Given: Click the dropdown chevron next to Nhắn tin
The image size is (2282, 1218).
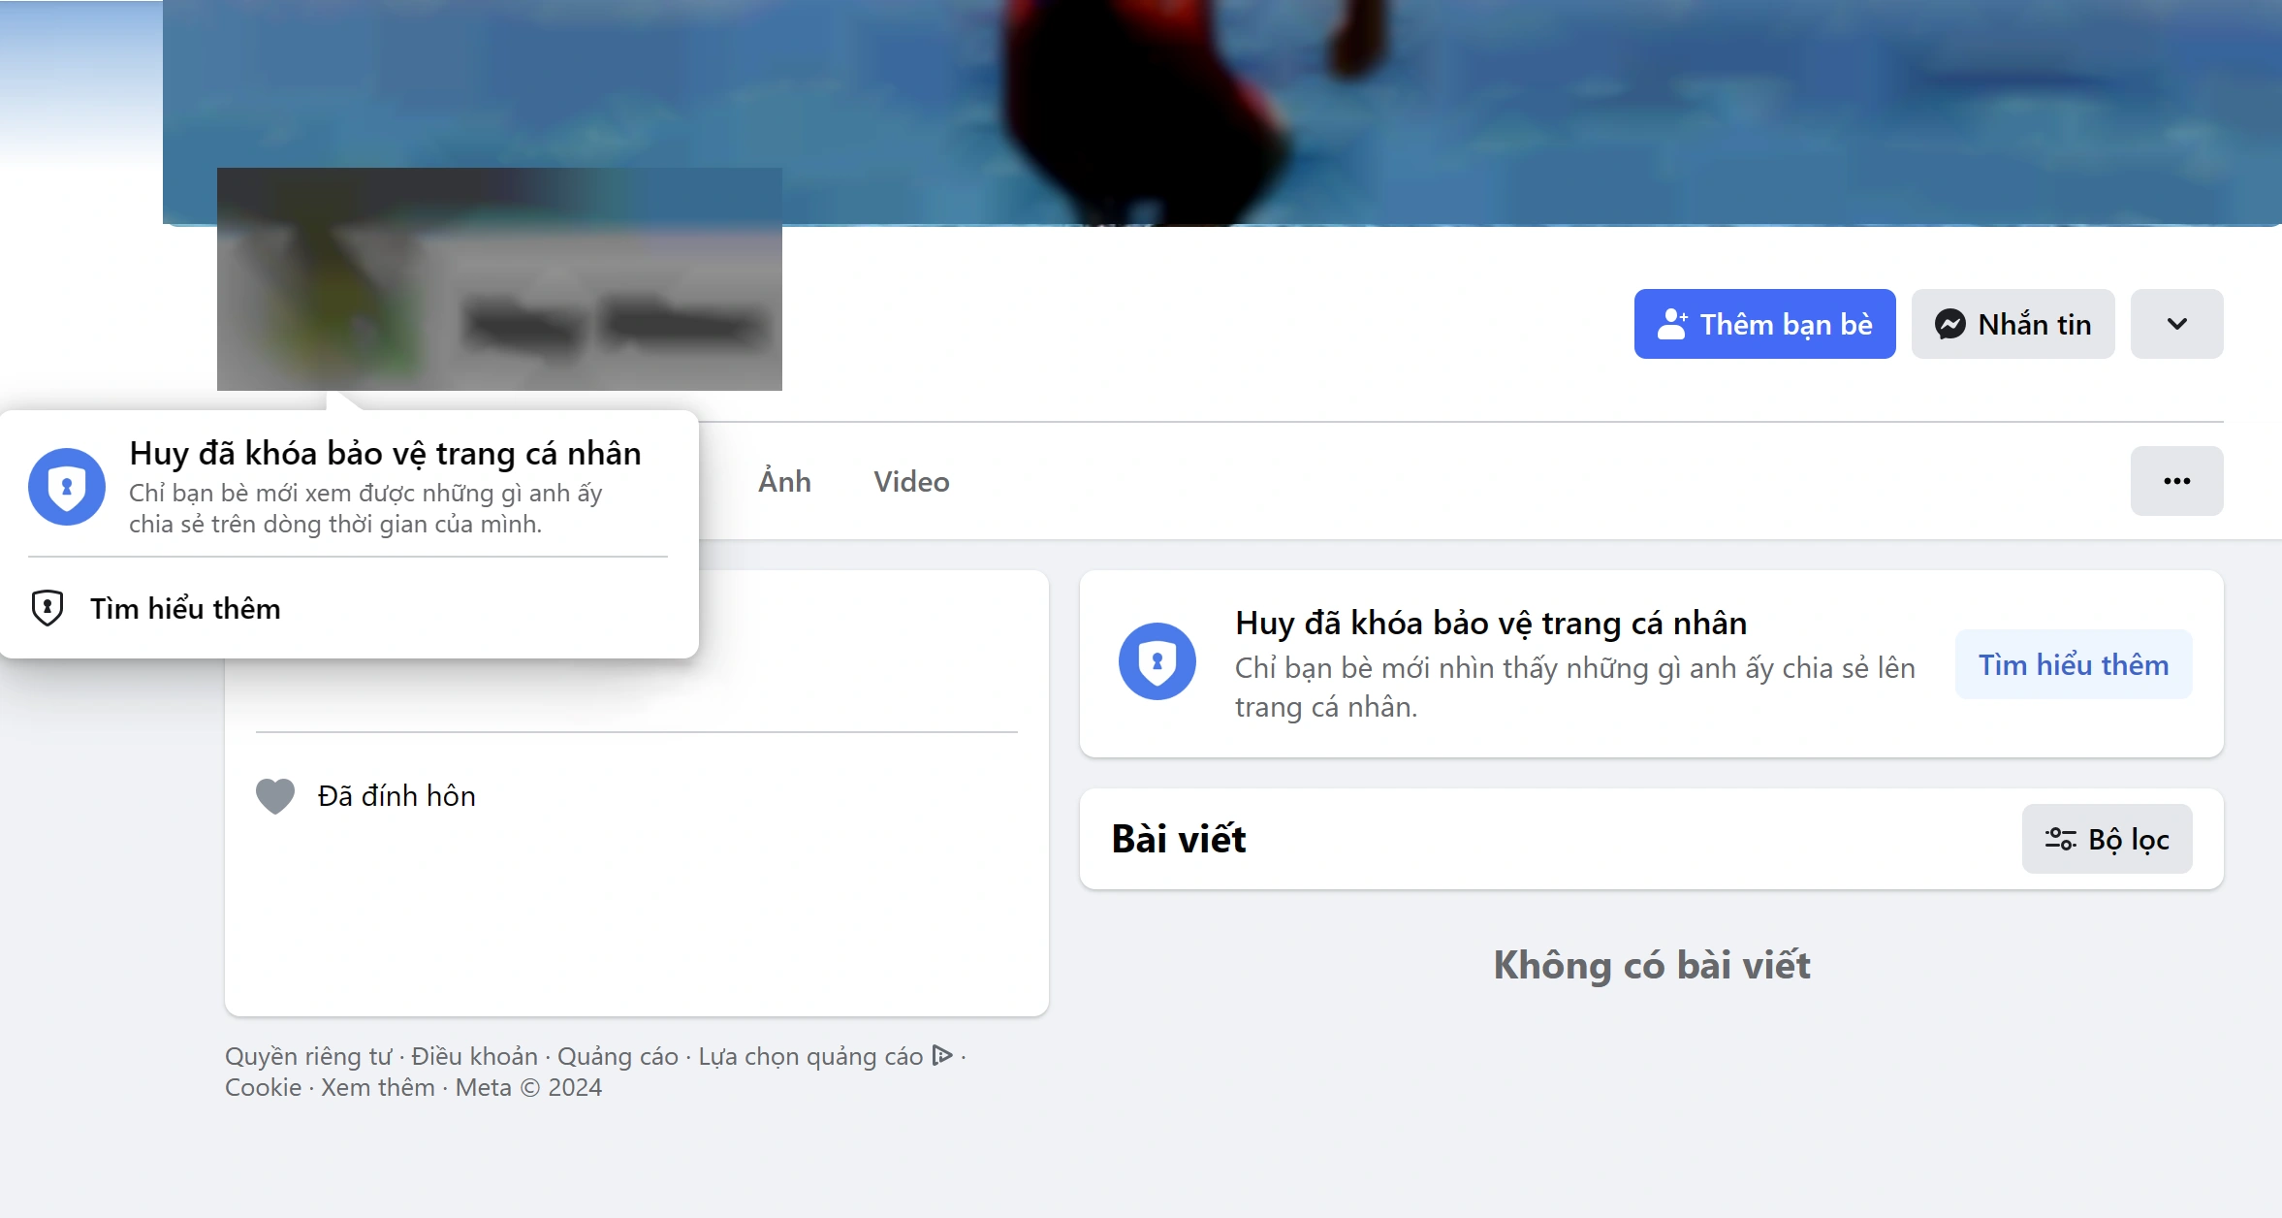Looking at the screenshot, I should point(2174,323).
